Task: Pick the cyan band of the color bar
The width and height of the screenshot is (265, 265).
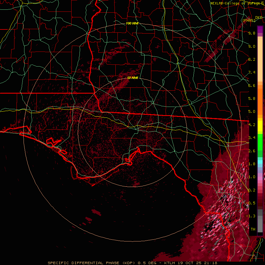Action: [260, 162]
